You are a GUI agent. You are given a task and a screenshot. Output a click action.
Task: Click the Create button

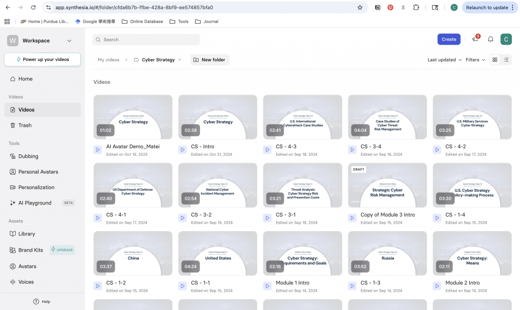[x=449, y=40]
